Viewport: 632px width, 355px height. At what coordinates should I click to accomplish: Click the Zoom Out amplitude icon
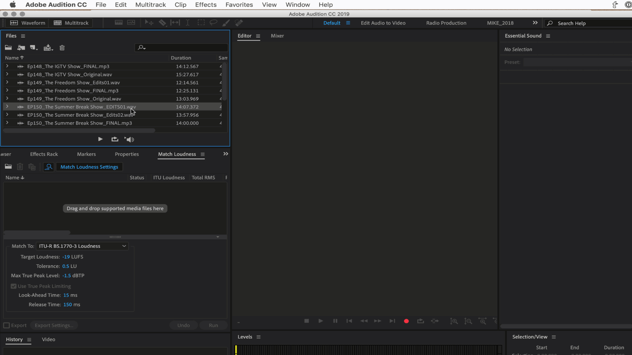click(x=468, y=321)
